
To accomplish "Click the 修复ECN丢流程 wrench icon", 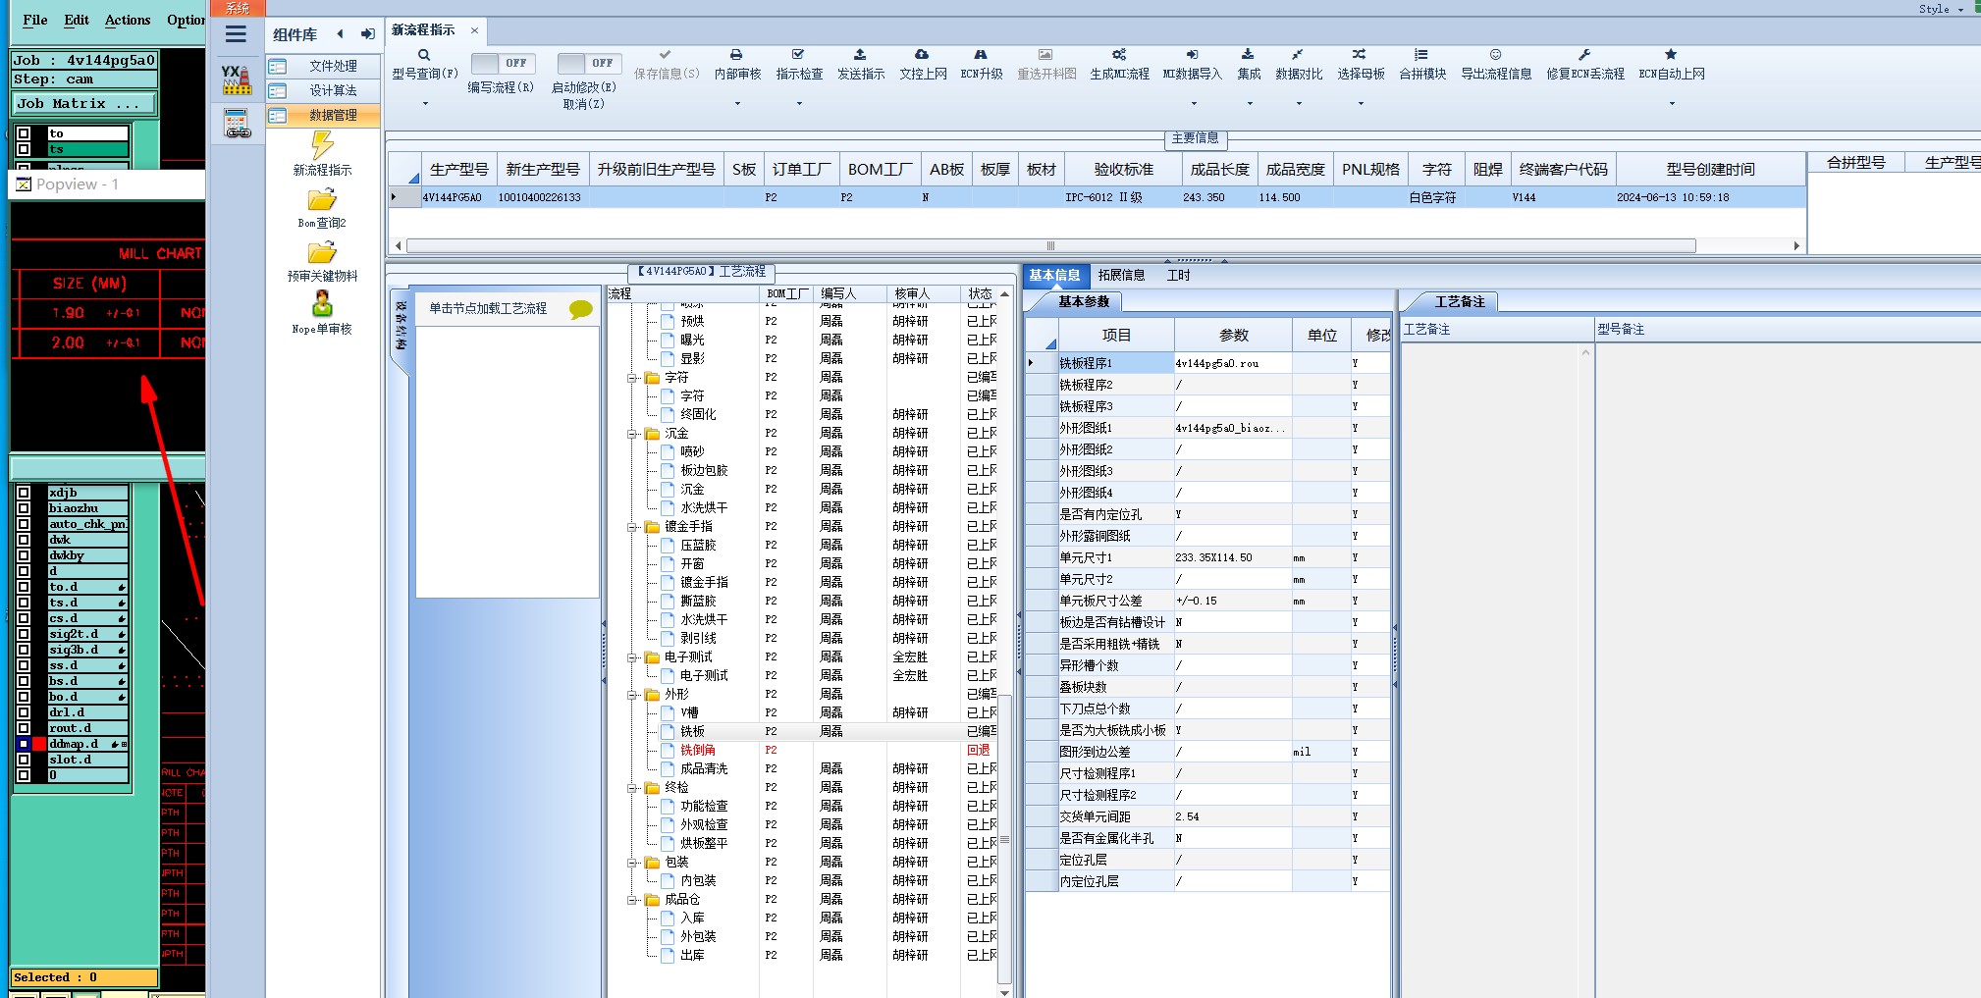I will (1584, 55).
